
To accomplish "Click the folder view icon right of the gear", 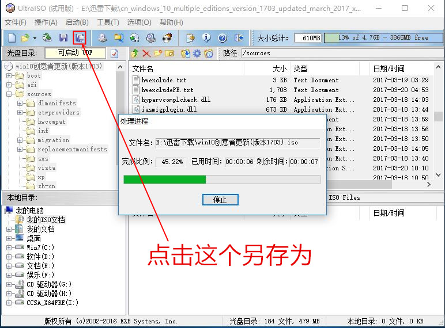I will [209, 54].
